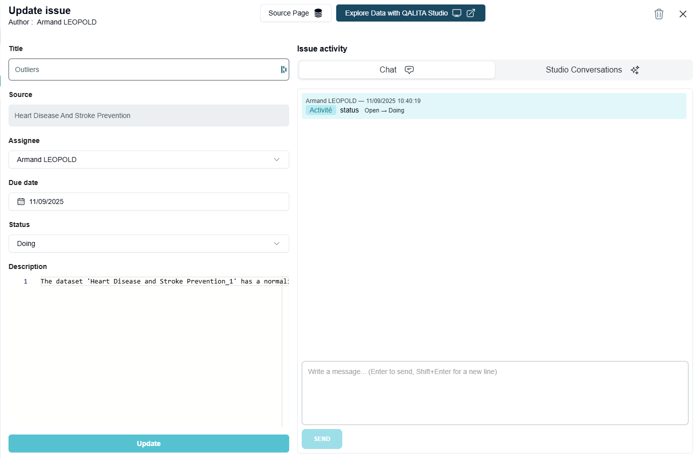Switch to the Studio Conversations tab
698x459 pixels.
(583, 70)
